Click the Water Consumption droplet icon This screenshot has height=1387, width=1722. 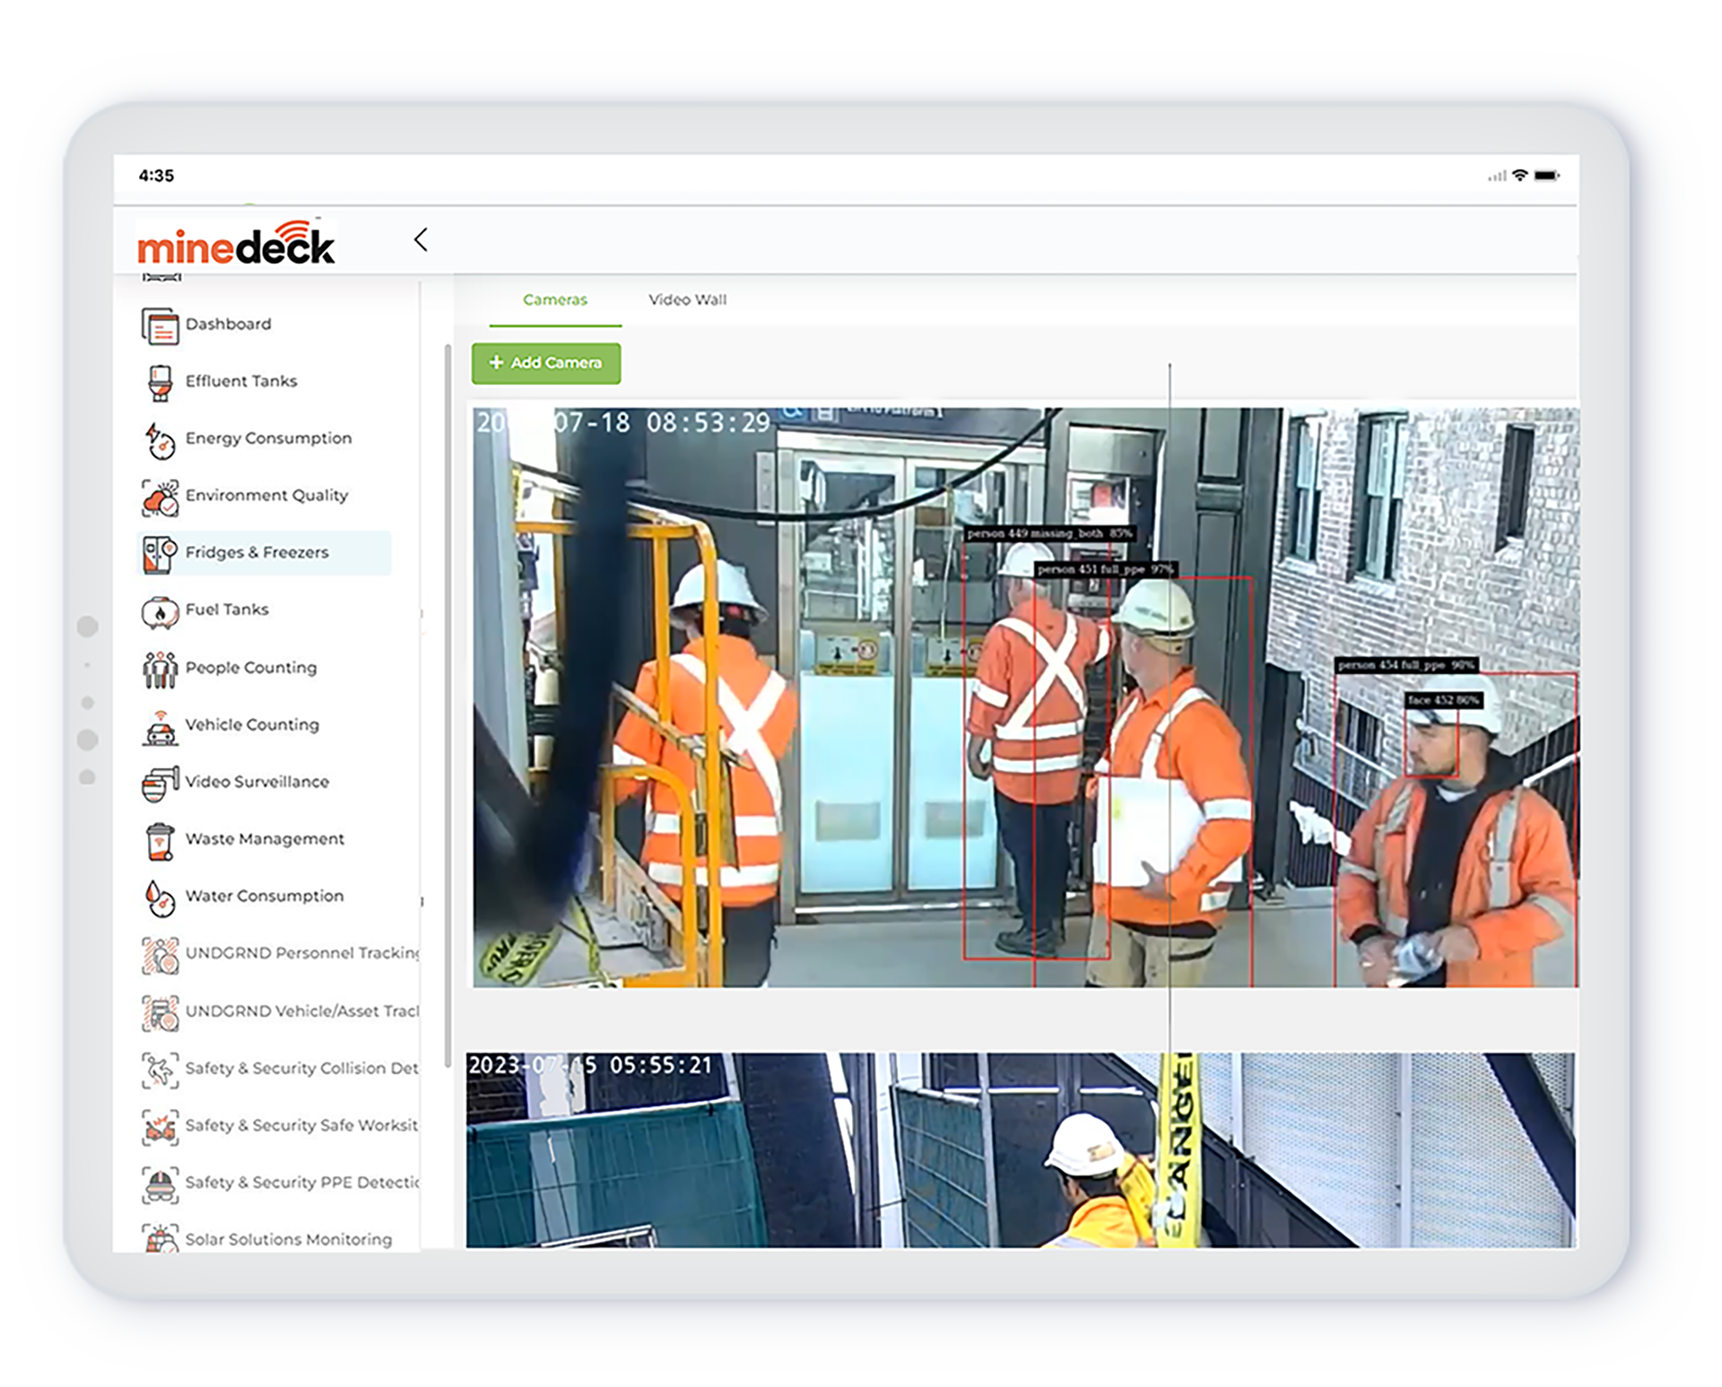[160, 897]
